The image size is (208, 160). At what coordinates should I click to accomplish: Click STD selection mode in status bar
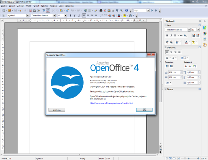pos(108,159)
